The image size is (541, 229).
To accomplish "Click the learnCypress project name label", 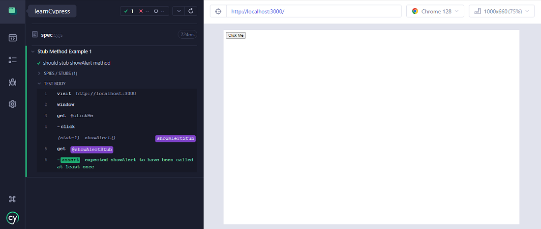I will click(52, 11).
